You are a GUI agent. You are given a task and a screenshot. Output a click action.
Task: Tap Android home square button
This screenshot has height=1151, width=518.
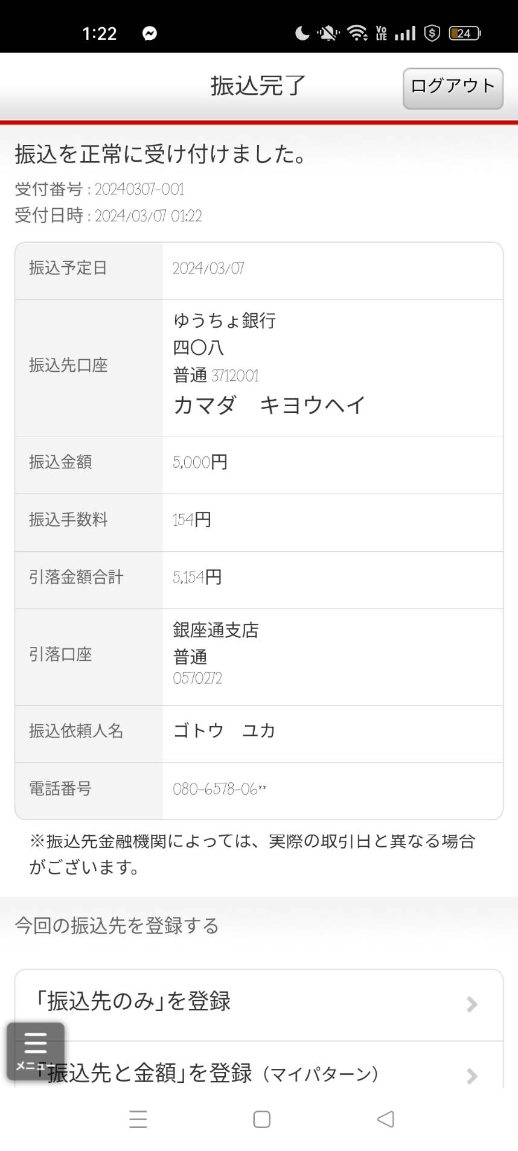(261, 1119)
